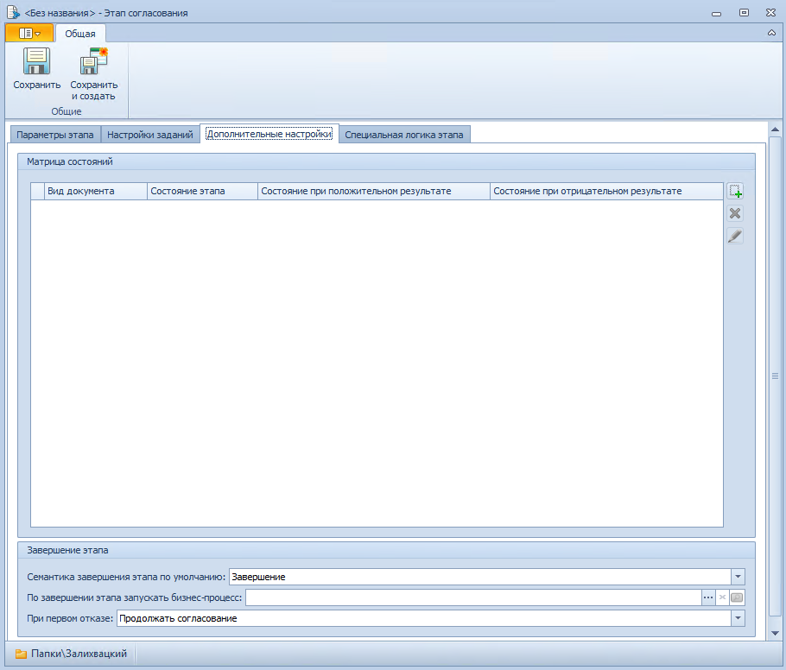Select the Специальная логика этапа tab
Viewport: 786px width, 670px height.
point(404,135)
